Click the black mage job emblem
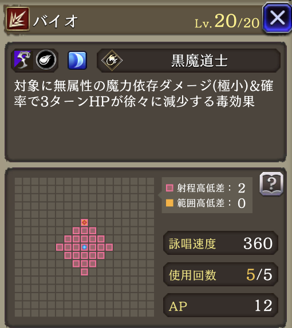The height and width of the screenshot is (328, 292). tap(112, 60)
